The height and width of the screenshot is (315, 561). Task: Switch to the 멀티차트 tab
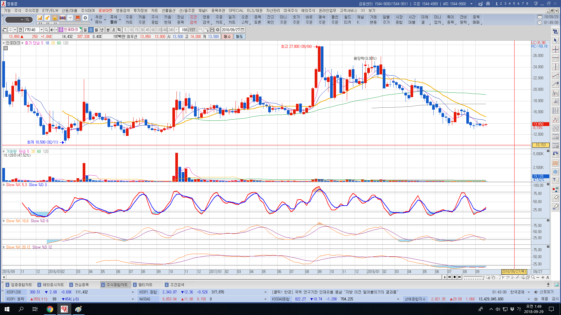[145, 285]
